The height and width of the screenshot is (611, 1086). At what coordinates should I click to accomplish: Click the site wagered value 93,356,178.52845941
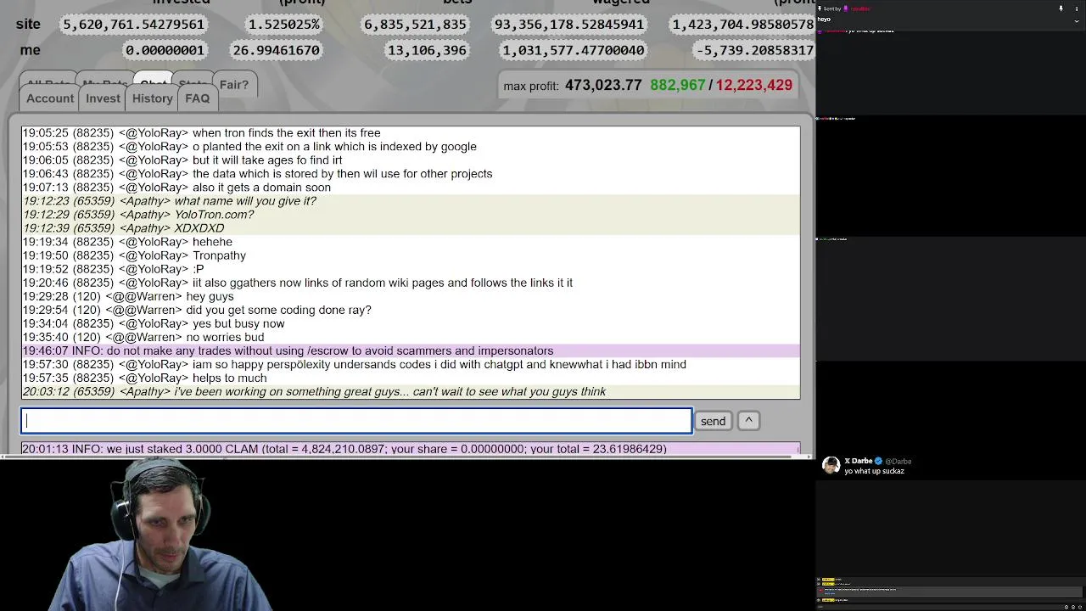[x=568, y=24]
